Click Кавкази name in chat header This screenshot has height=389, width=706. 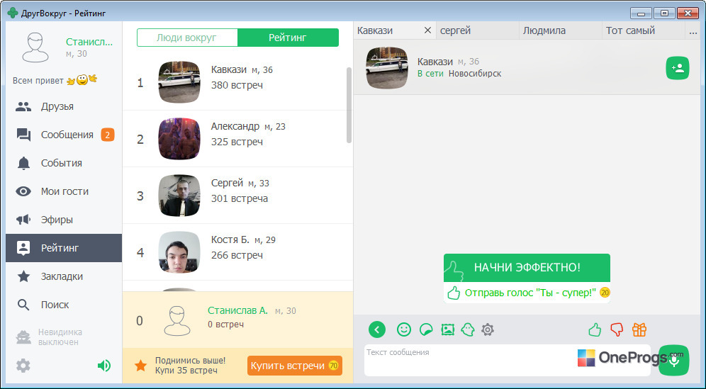click(435, 62)
